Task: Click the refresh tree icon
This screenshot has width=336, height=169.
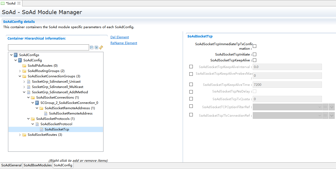Action: 101,48
